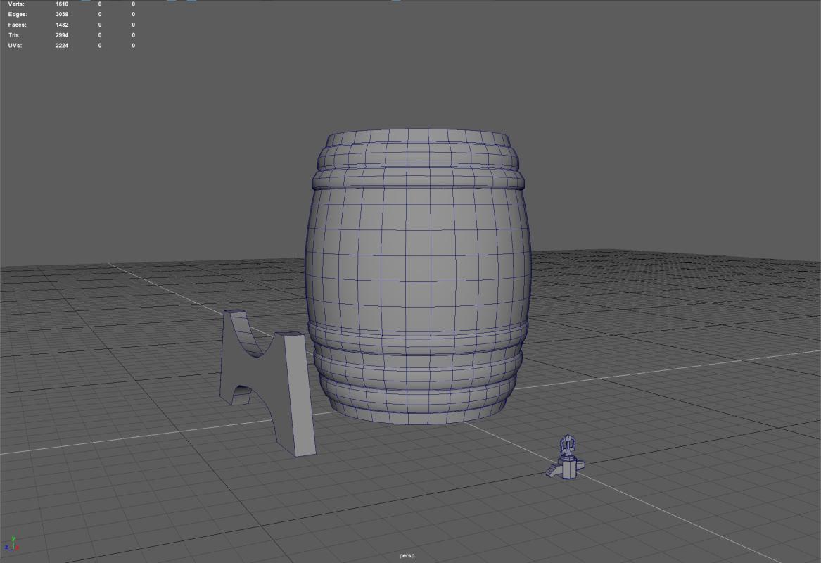Viewport: 821px width, 563px height.
Task: Select the small faucet tap model
Action: pyautogui.click(x=567, y=461)
